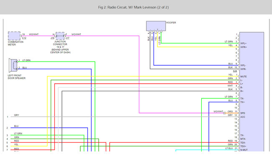Click 'GRN' wire label at pin 20

230,144
